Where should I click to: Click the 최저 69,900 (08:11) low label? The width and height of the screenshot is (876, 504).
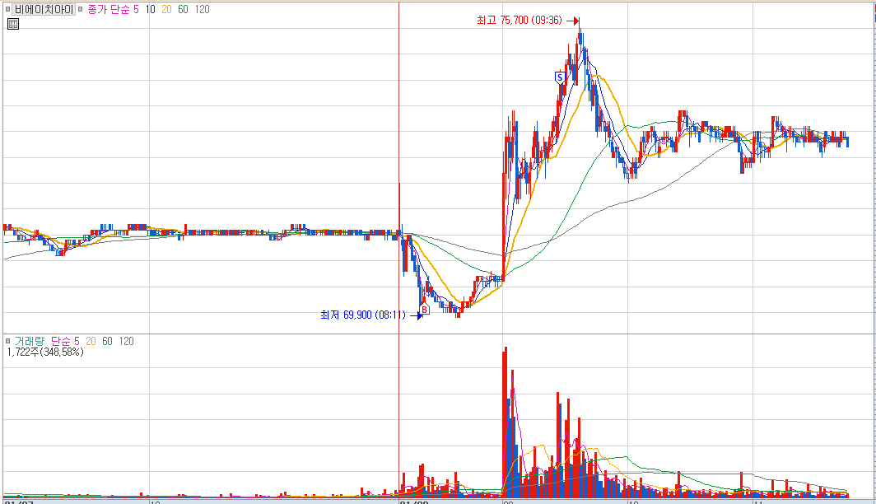[x=363, y=315]
